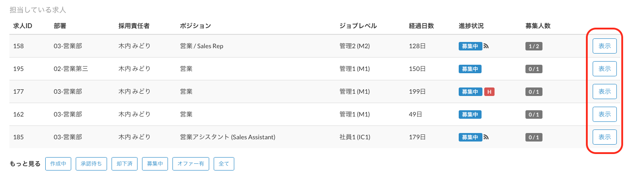Screen dimensions: 624x179
Task: Click RSS feed icon in job 185 row
Action: (x=486, y=137)
